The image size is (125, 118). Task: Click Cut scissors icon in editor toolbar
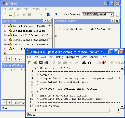point(54,63)
